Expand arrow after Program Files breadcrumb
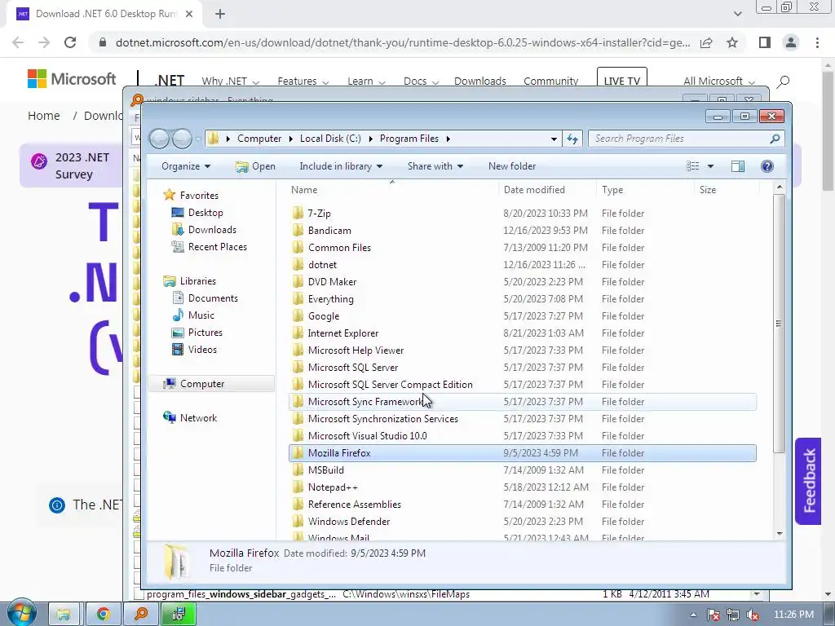This screenshot has height=626, width=835. [448, 139]
